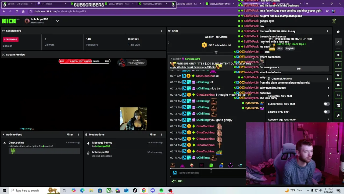Click the pencil edit icon in the sidebar

(x=338, y=42)
